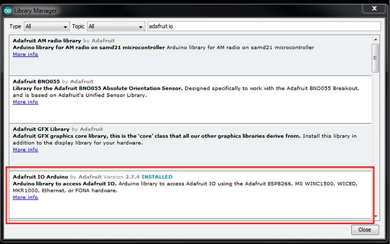
Task: Click the INSTALLED status label
Action: click(x=157, y=177)
